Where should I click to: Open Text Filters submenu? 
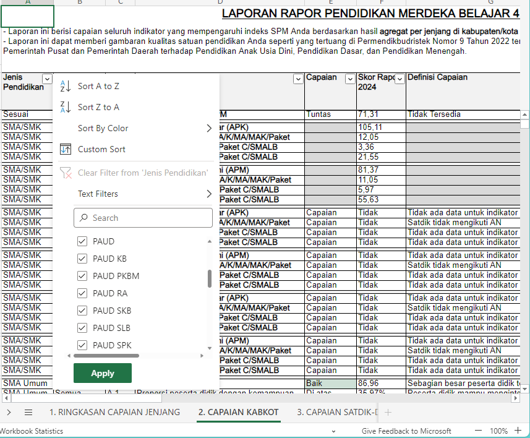pyautogui.click(x=136, y=194)
